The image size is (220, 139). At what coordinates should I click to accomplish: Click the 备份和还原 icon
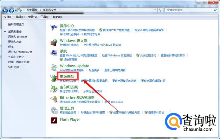point(54,89)
